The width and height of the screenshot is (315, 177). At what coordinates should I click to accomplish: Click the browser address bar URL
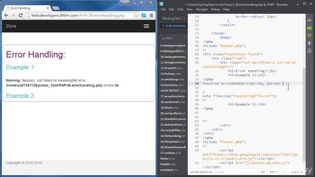(78, 15)
